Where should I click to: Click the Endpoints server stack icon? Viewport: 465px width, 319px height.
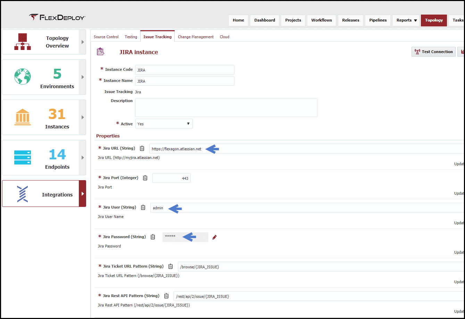[23, 157]
